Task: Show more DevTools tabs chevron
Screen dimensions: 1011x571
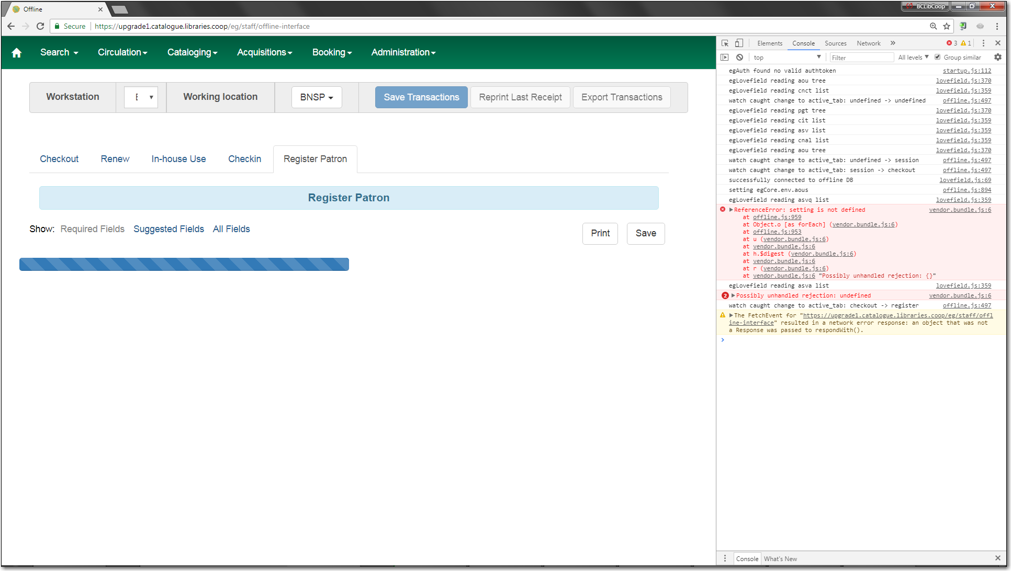Action: [893, 43]
